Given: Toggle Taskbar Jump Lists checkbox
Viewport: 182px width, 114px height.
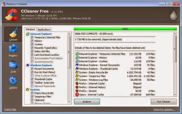Looking at the screenshot, I should pyautogui.click(x=32, y=83).
